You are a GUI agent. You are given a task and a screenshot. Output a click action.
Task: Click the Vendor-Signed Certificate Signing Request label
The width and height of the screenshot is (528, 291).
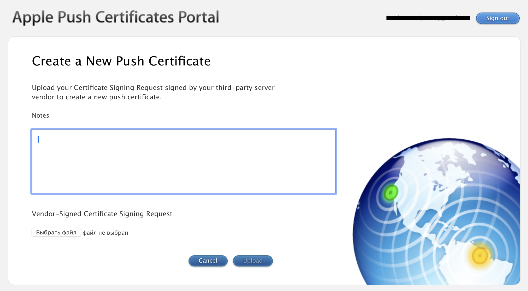(102, 214)
